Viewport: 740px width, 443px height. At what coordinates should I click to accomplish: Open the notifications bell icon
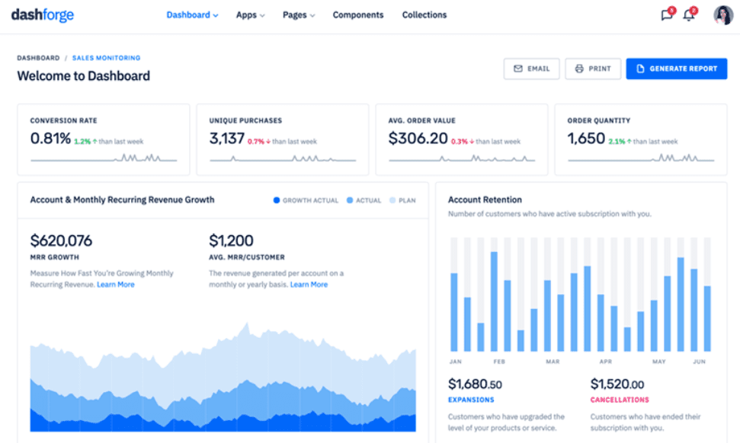[689, 15]
